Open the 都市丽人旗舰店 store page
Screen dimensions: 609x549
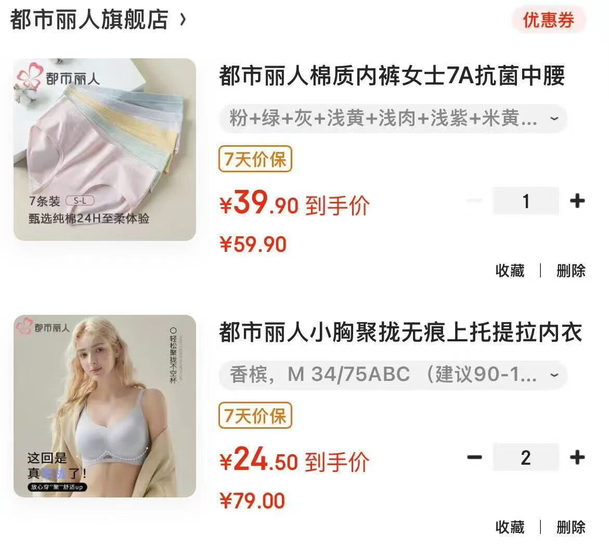89,19
